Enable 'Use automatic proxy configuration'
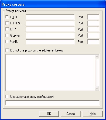 pyautogui.click(x=7, y=96)
